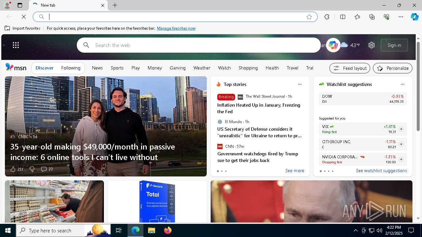Open the DOW index row

click(x=363, y=99)
